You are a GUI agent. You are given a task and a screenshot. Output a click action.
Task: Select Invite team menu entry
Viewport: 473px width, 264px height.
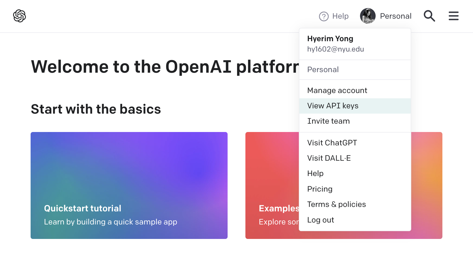(x=355, y=121)
